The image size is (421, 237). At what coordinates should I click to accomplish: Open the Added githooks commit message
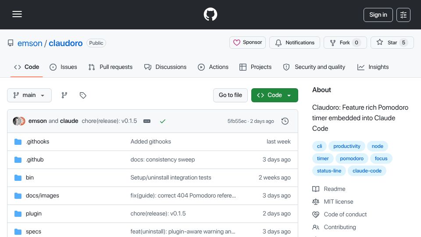coord(150,142)
